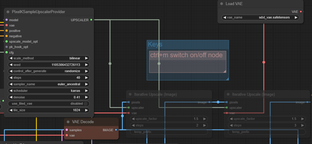Collapse PixelKSampleUpscalerProvider node via title dot
Image resolution: width=312 pixels, height=144 pixels.
8,12
